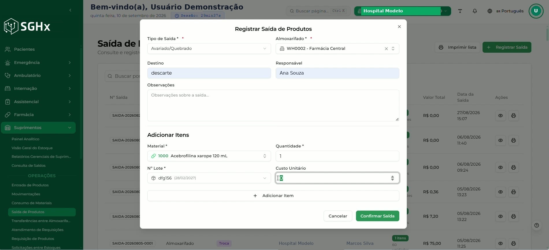Collapse the Suprimentos menu

[38, 128]
